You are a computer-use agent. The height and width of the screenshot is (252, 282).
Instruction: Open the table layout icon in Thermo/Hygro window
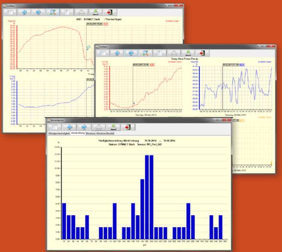click(67, 12)
